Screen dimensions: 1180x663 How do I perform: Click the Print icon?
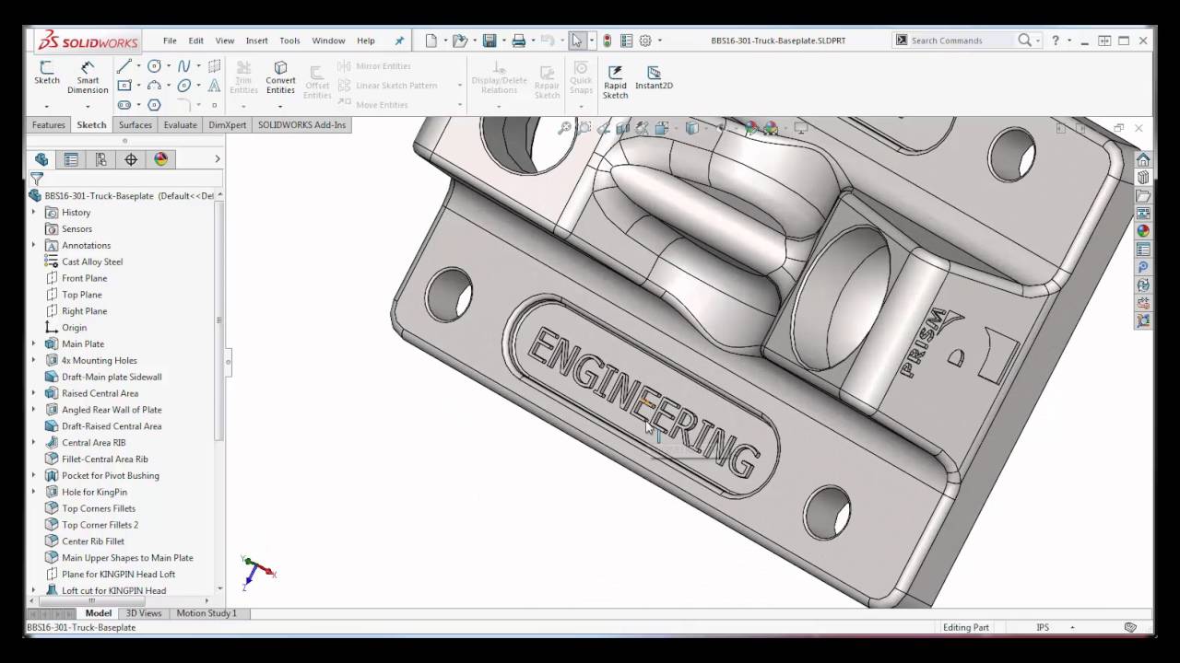point(518,41)
